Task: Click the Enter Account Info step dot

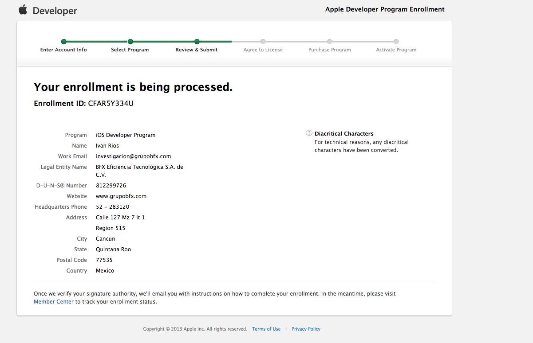Action: pyautogui.click(x=63, y=42)
